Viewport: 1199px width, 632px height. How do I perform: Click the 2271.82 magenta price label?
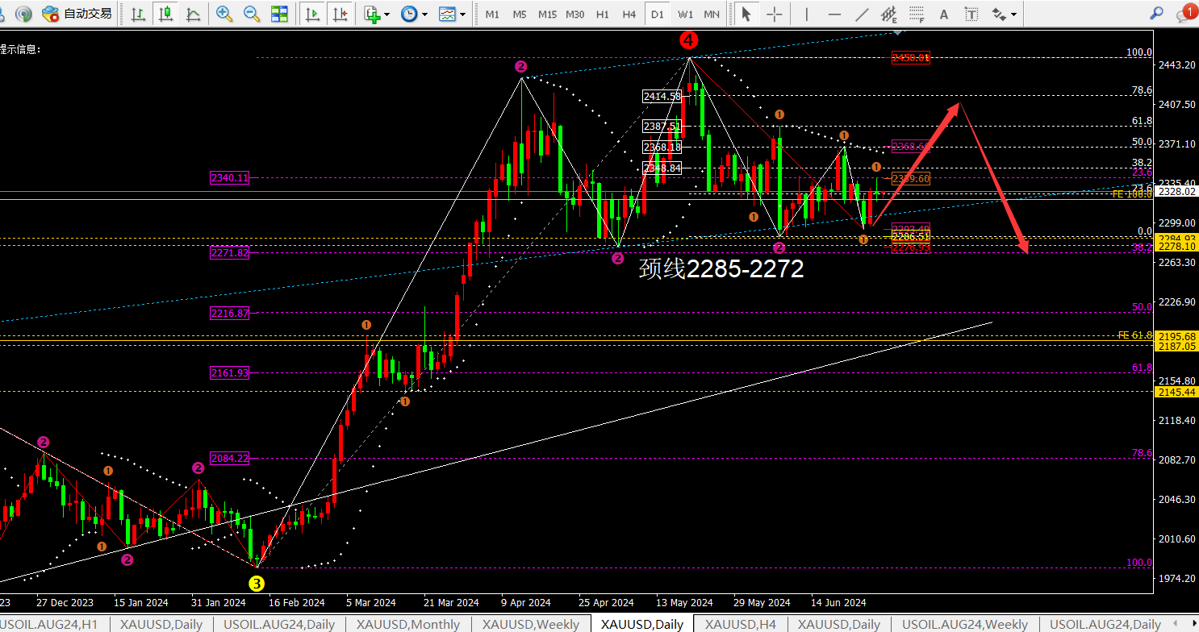229,252
